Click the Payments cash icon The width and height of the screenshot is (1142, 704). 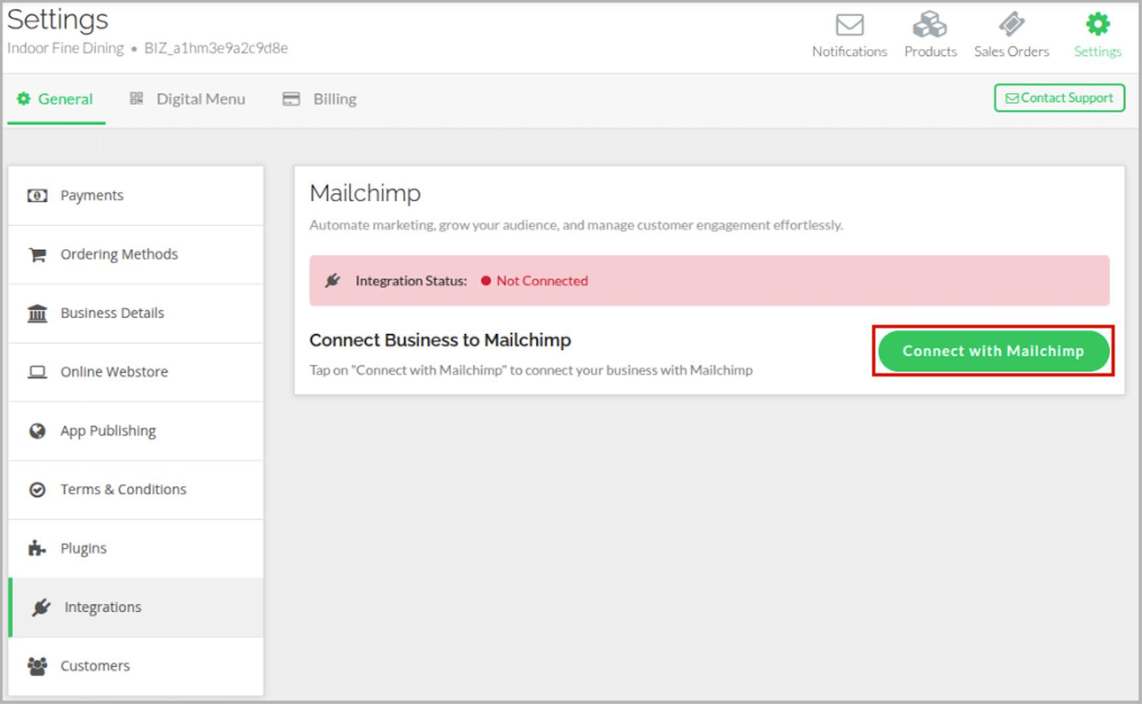click(37, 196)
